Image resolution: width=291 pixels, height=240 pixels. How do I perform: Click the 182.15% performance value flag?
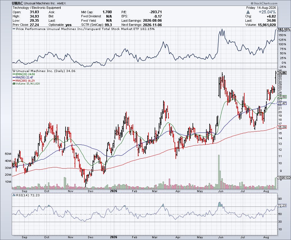coord(284,29)
